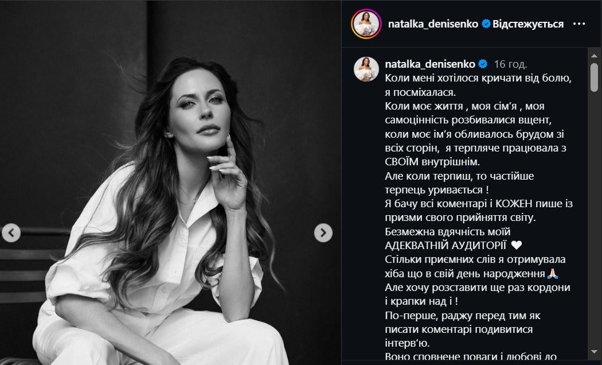Click the 16 год. post timestamp

pos(511,64)
